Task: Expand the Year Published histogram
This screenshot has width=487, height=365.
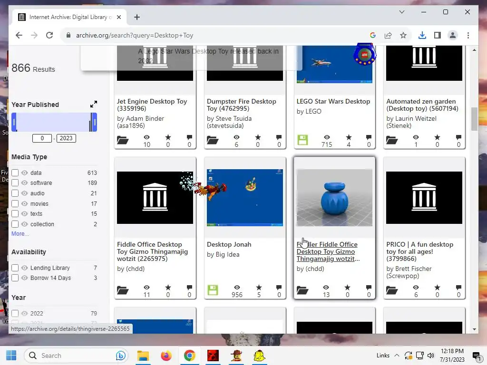Action: click(x=94, y=104)
